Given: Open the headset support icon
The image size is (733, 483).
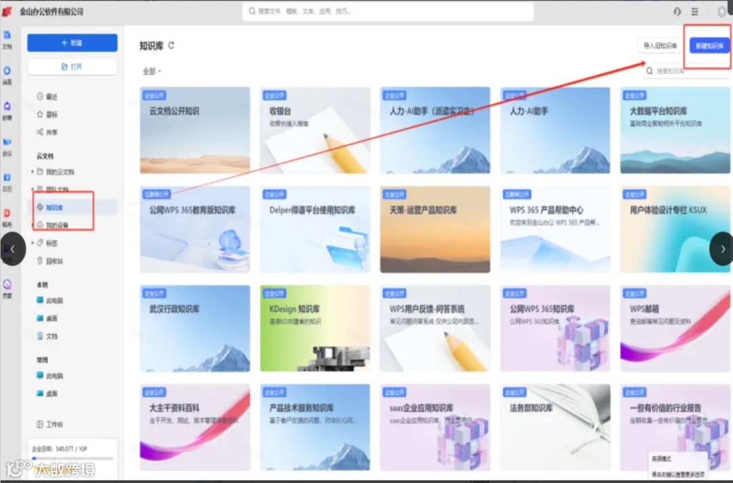Looking at the screenshot, I should (x=677, y=12).
